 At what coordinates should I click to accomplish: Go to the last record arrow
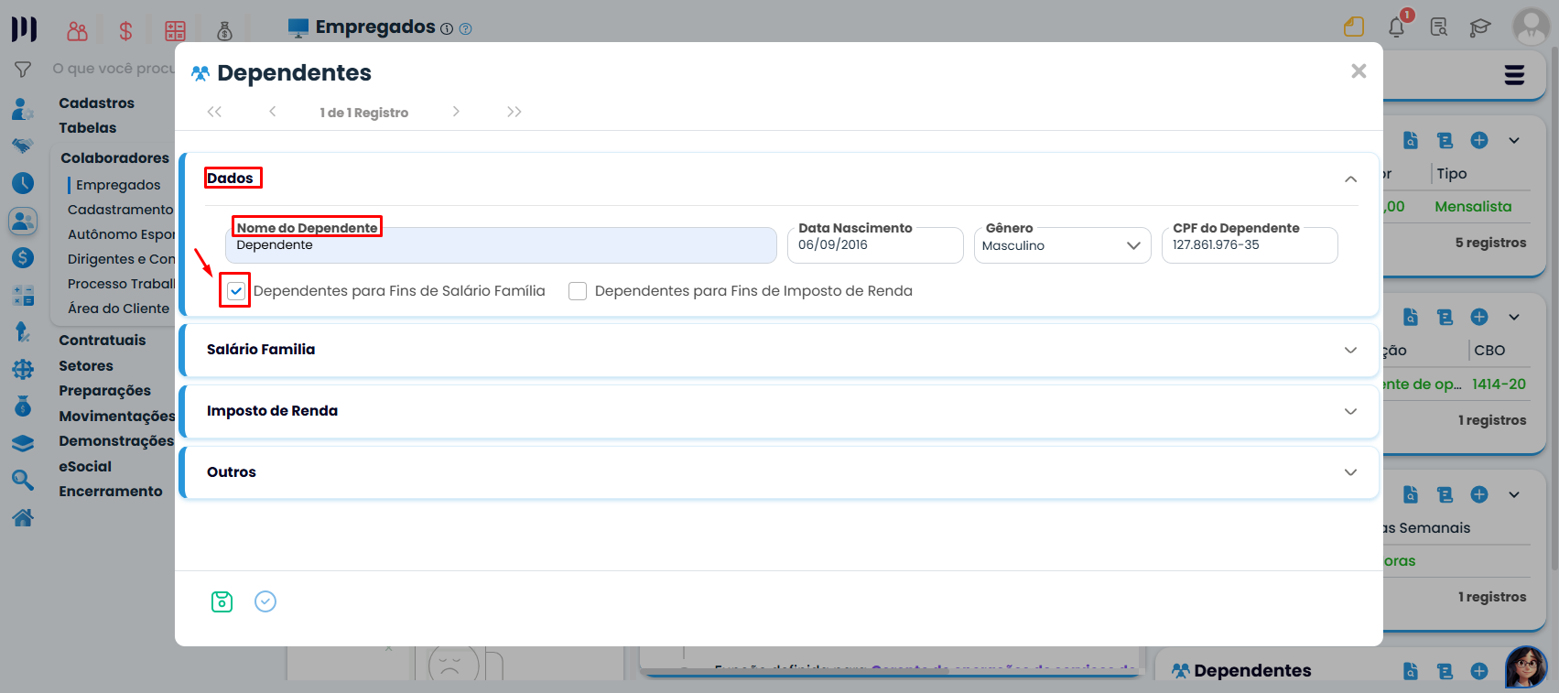pos(514,112)
